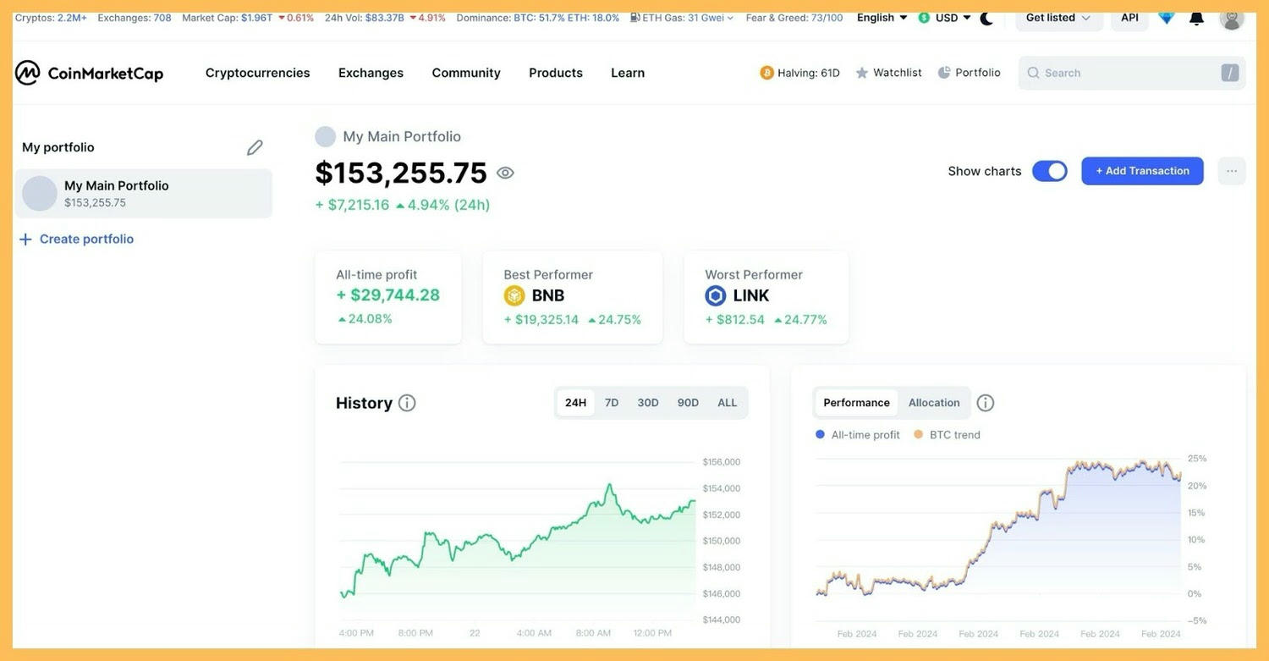This screenshot has width=1269, height=661.
Task: Toggle the Show charts switch
Action: (x=1050, y=171)
